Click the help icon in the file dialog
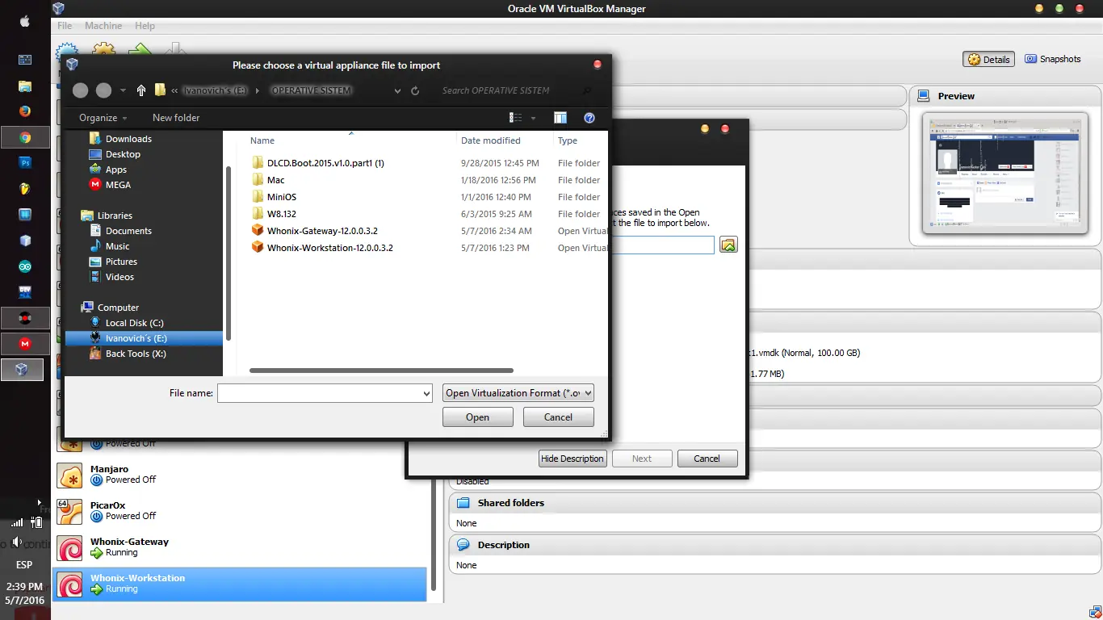1103x620 pixels. pos(589,118)
